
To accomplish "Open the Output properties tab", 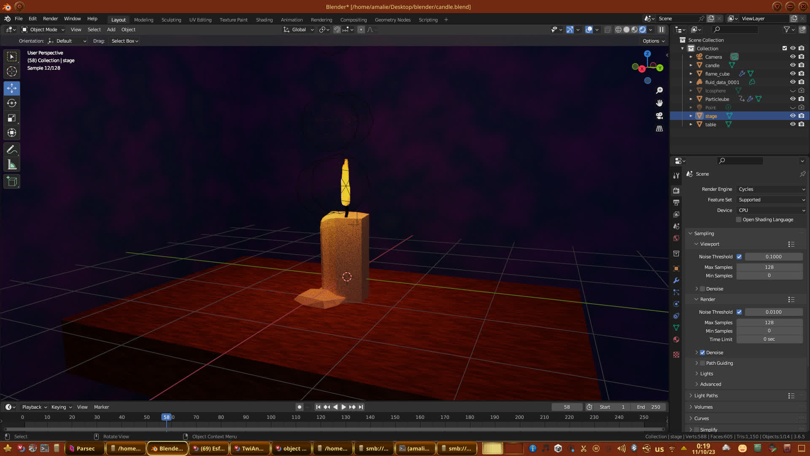I will [x=676, y=203].
